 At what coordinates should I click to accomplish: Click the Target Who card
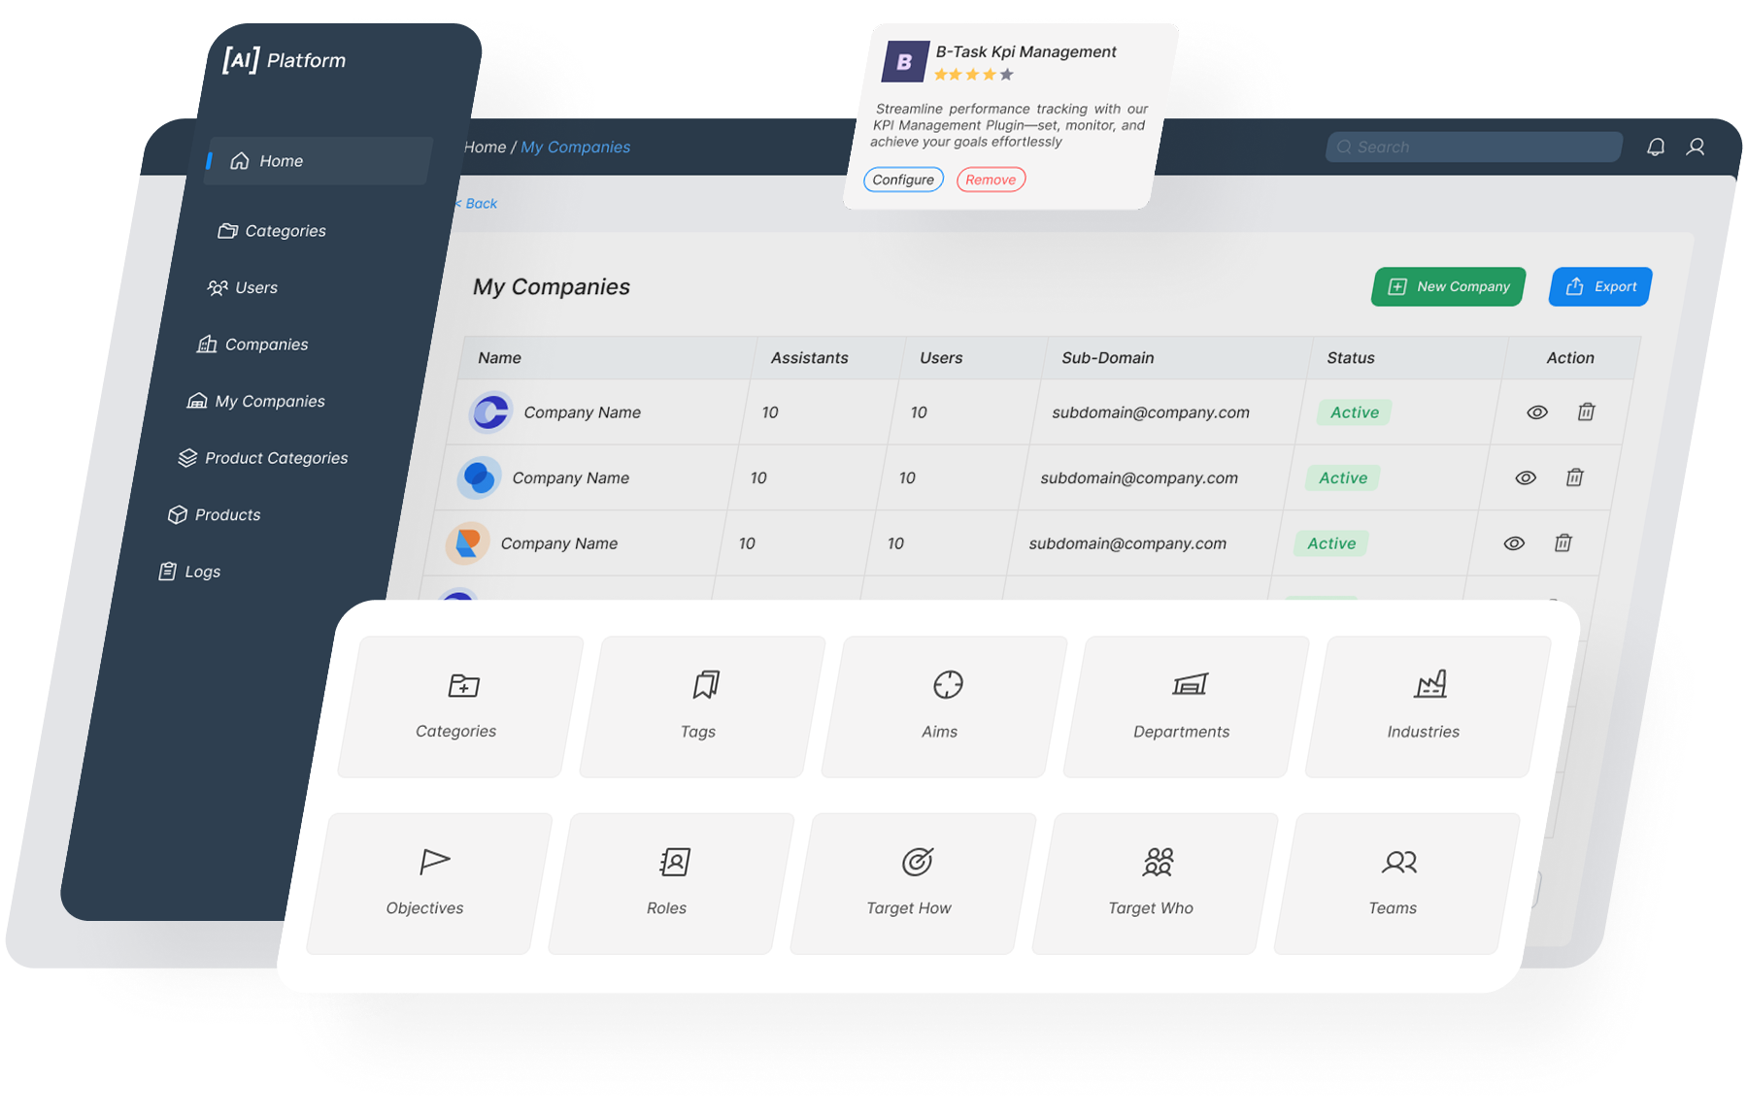pyautogui.click(x=1154, y=883)
